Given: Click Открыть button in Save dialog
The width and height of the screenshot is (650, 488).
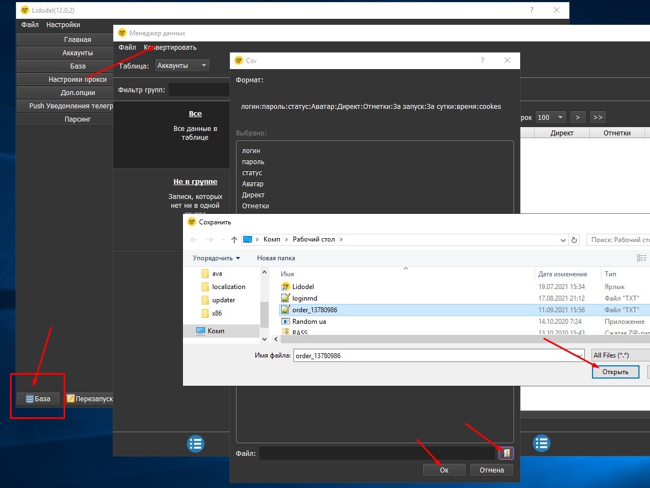Looking at the screenshot, I should (x=615, y=372).
